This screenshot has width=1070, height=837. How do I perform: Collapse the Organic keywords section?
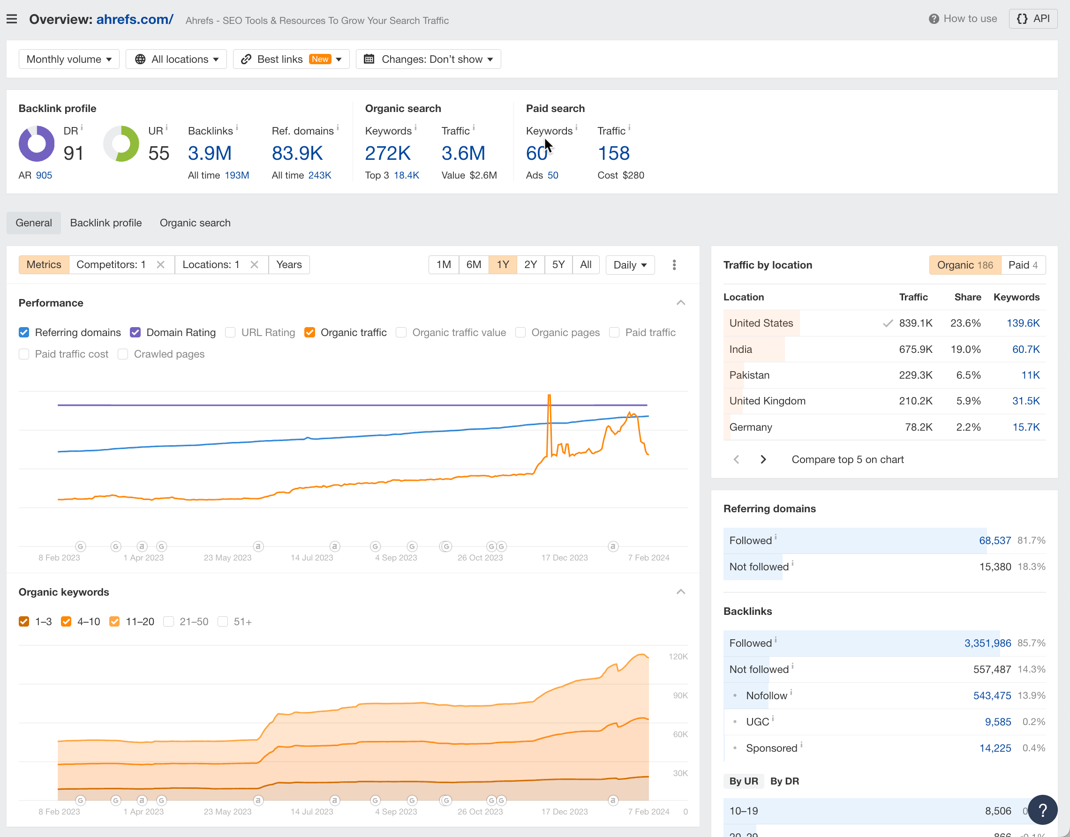[x=681, y=591]
